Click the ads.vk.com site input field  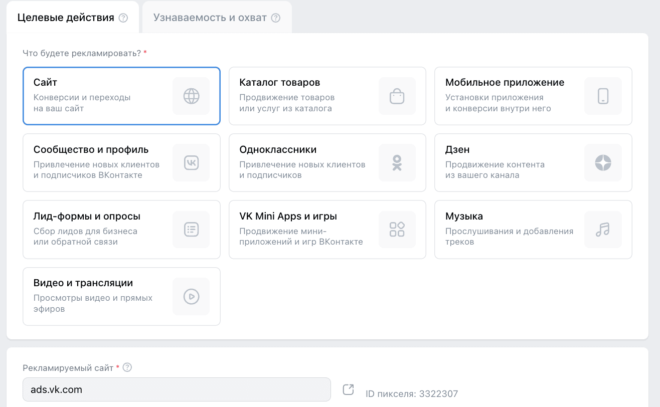click(177, 389)
